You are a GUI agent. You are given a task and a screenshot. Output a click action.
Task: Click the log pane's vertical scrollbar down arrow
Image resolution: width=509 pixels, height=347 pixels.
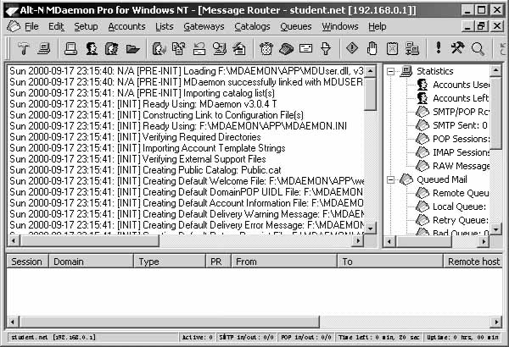pos(370,227)
